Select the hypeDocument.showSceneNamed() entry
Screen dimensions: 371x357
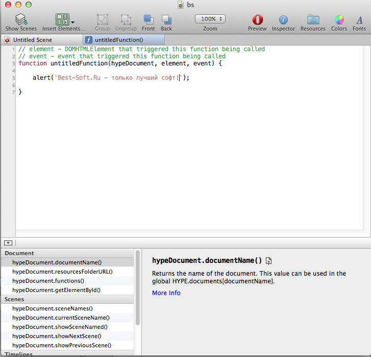(x=60, y=327)
